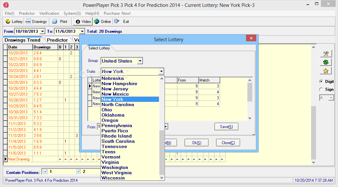Open the Help menu
Image resolution: width=338 pixels, height=187 pixels.
coord(92,13)
